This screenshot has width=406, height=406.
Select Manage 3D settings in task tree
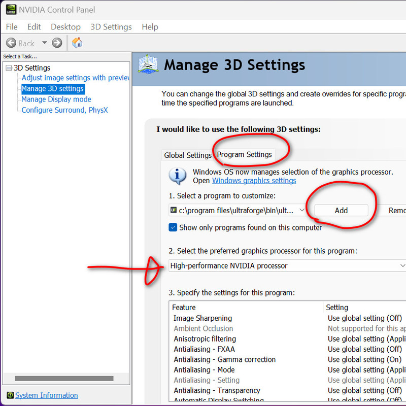pyautogui.click(x=53, y=88)
